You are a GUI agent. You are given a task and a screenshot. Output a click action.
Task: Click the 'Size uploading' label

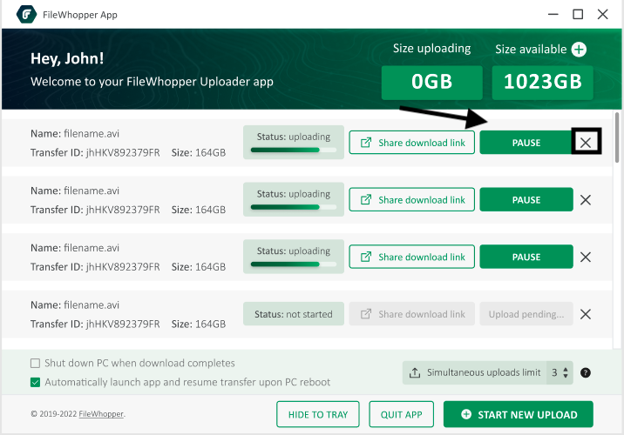coord(431,49)
